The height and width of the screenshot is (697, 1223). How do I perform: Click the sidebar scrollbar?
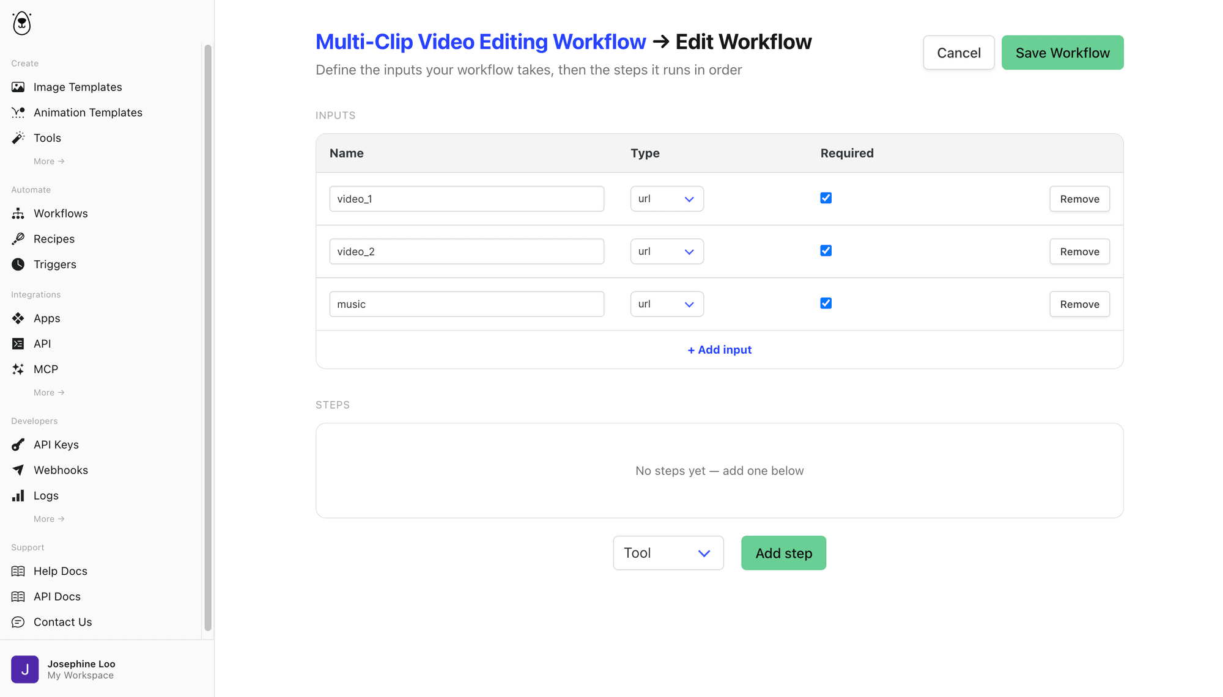pyautogui.click(x=208, y=337)
